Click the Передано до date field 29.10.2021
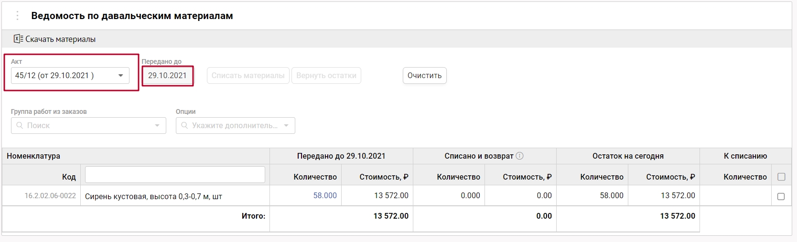This screenshot has width=797, height=242. (x=167, y=75)
